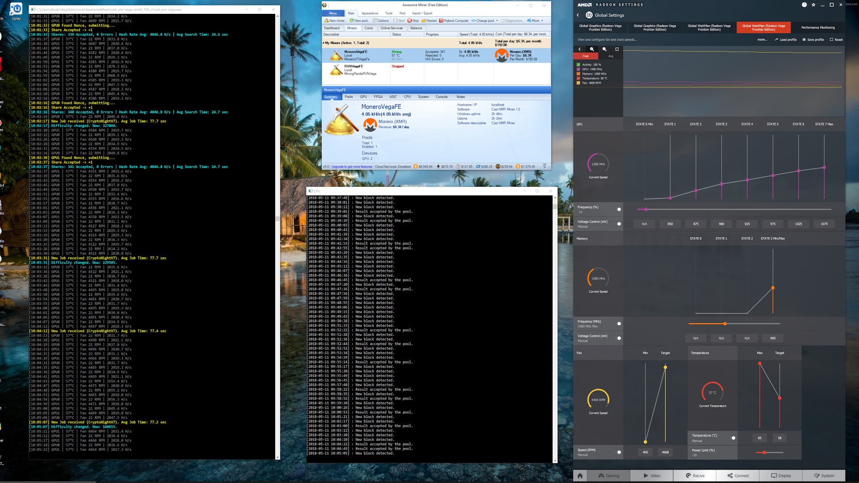Open the Coins tab in Awesome Miner

(x=368, y=28)
